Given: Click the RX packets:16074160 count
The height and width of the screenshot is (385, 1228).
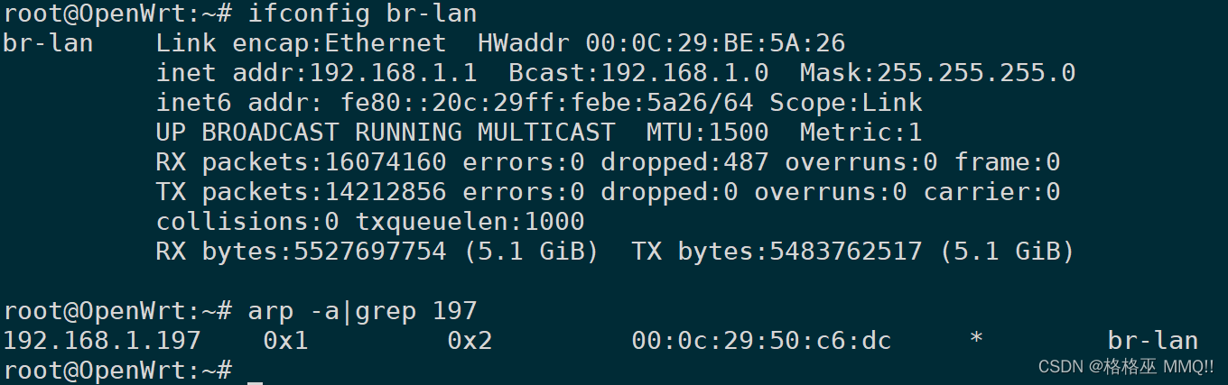Looking at the screenshot, I should (301, 162).
